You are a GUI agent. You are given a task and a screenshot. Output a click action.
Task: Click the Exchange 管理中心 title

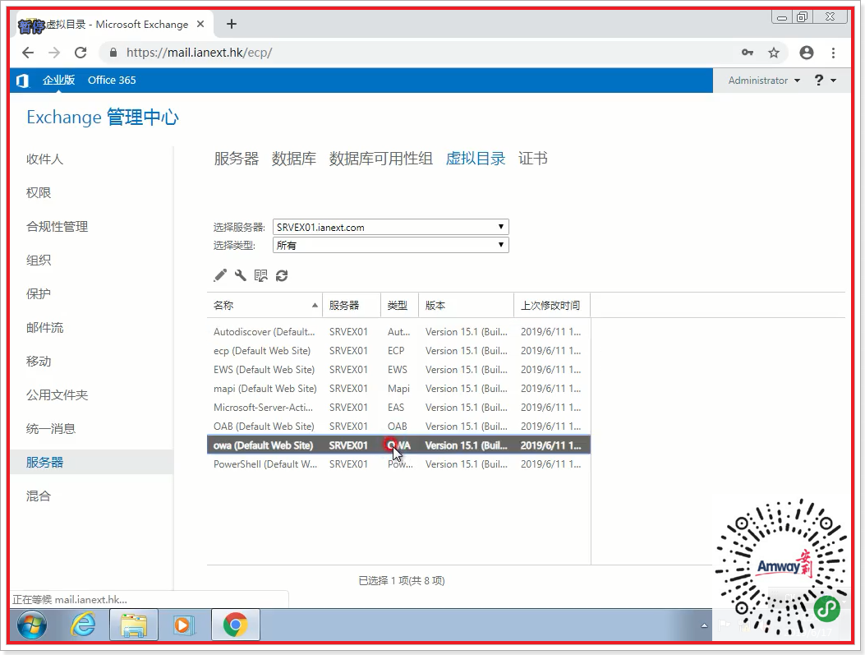103,118
